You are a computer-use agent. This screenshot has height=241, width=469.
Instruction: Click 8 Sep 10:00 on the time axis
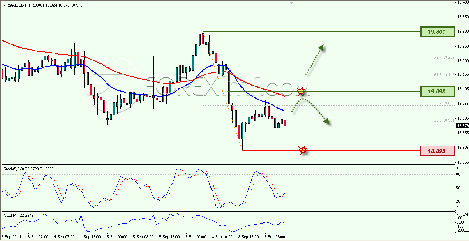(x=223, y=237)
